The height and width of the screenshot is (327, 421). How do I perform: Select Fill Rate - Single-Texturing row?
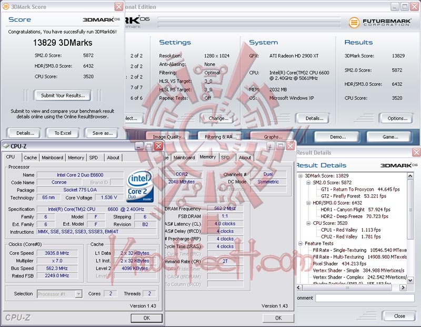pyautogui.click(x=359, y=250)
